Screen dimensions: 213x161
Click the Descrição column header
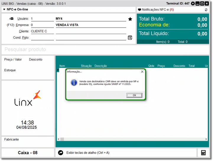point(101,66)
